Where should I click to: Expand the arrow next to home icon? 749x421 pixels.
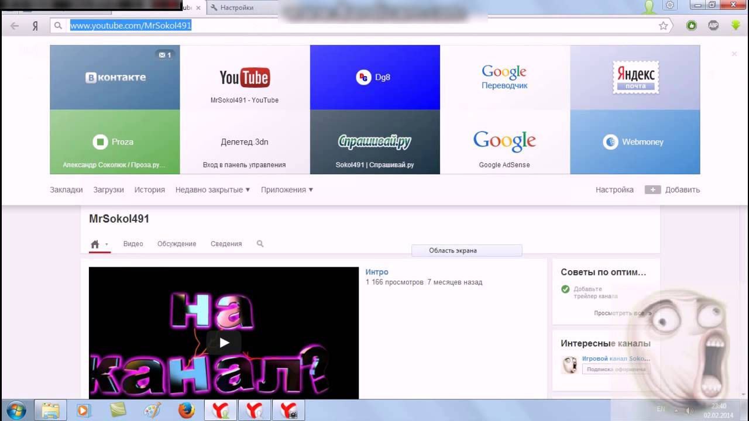106,244
